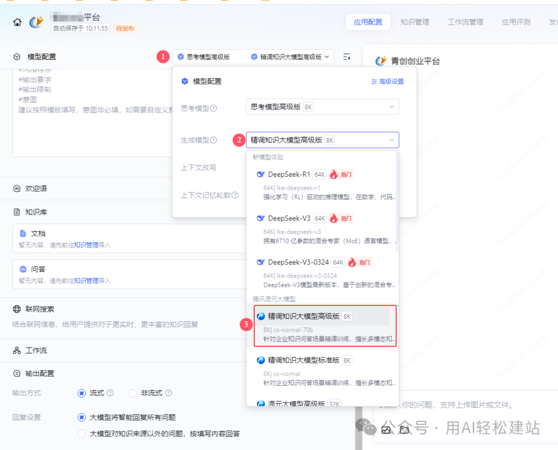This screenshot has height=450, width=558.
Task: Click the 青创创业平台 preview logo
Action: click(x=381, y=61)
